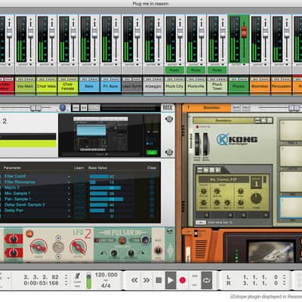Select the Percussion channel label
This screenshot has height=302, width=302.
[x=282, y=86]
